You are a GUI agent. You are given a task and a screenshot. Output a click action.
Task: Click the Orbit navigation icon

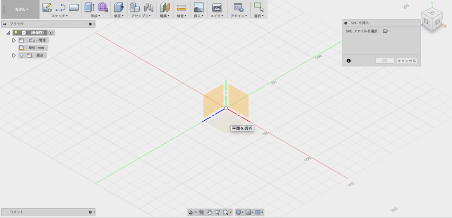191,212
